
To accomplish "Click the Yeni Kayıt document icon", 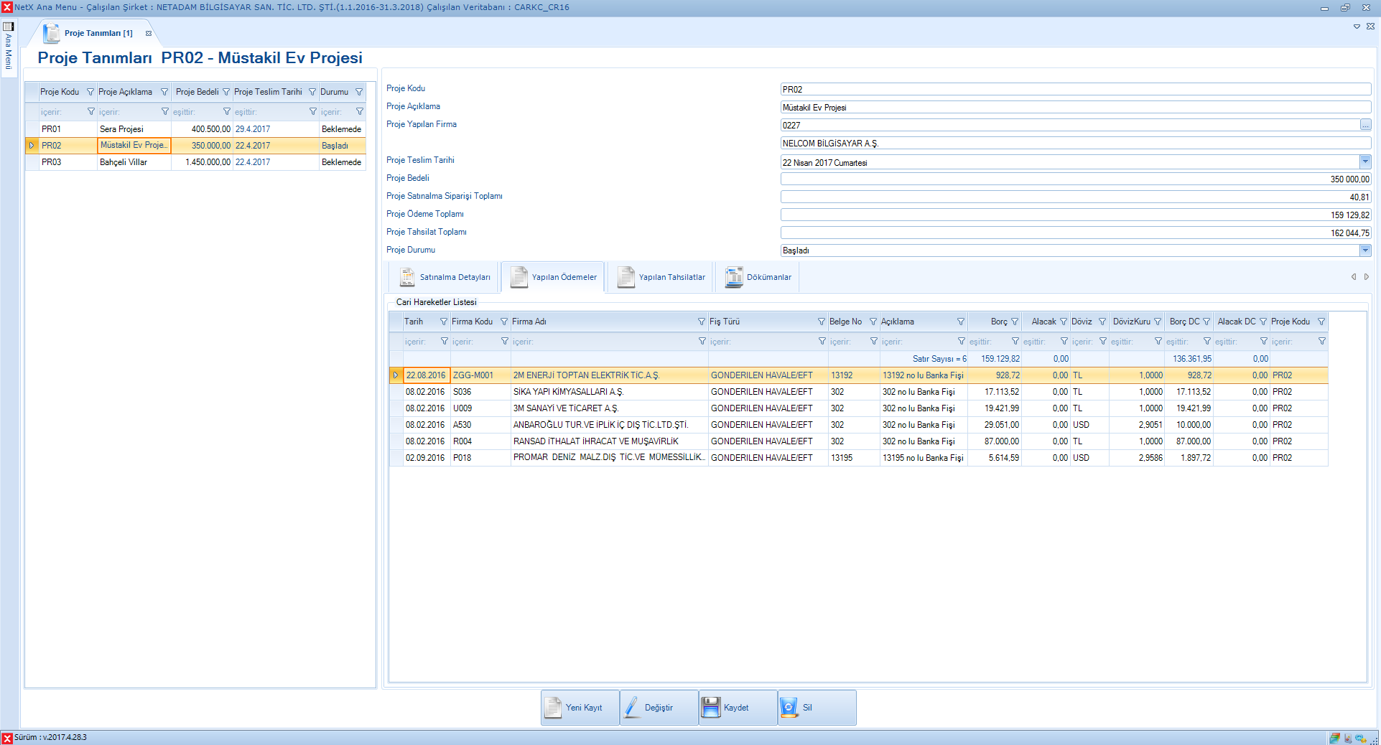I will [x=553, y=708].
